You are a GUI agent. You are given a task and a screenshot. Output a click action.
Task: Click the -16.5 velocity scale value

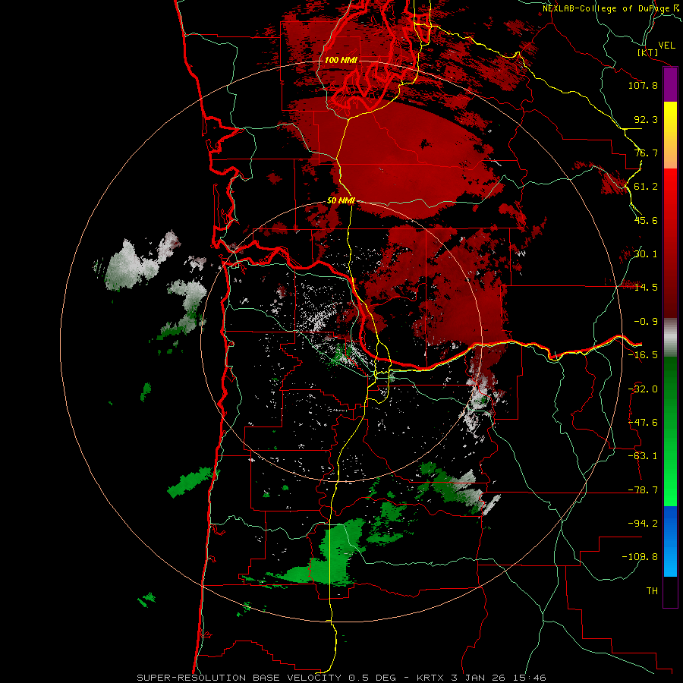(643, 355)
